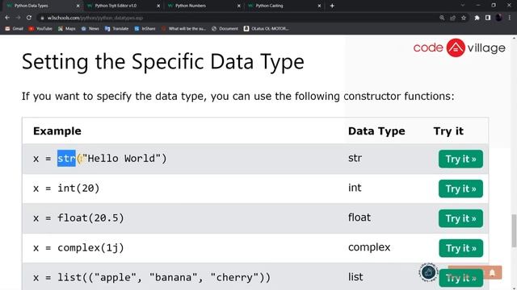Click the code 'x = float(20.5)'
This screenshot has width=517, height=290.
click(x=78, y=217)
